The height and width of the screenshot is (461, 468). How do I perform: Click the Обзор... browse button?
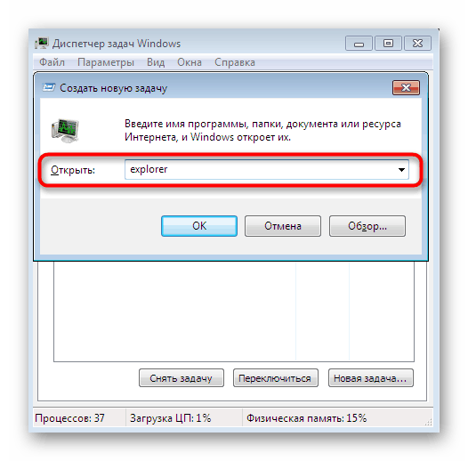pyautogui.click(x=367, y=226)
